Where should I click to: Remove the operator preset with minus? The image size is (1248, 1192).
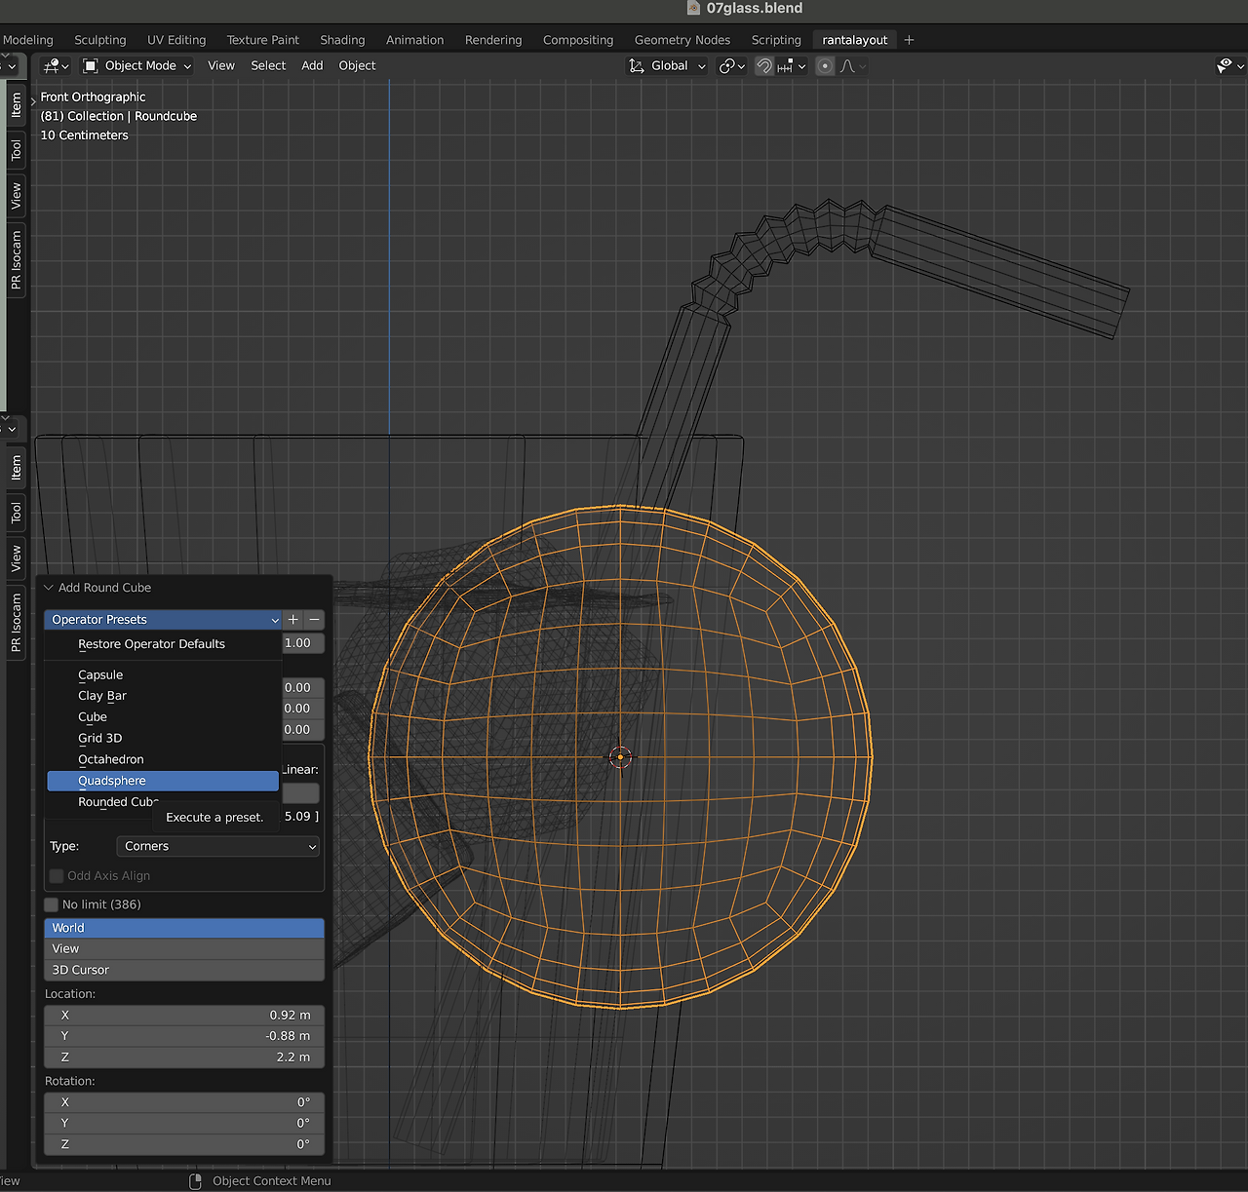coord(314,620)
